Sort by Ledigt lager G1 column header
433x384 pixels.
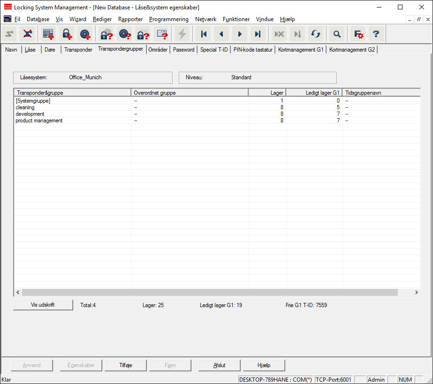[314, 93]
